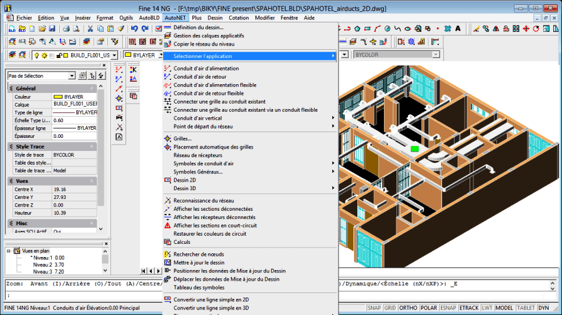Select the Text 'A' tool
The height and width of the screenshot is (315, 562).
(458, 29)
